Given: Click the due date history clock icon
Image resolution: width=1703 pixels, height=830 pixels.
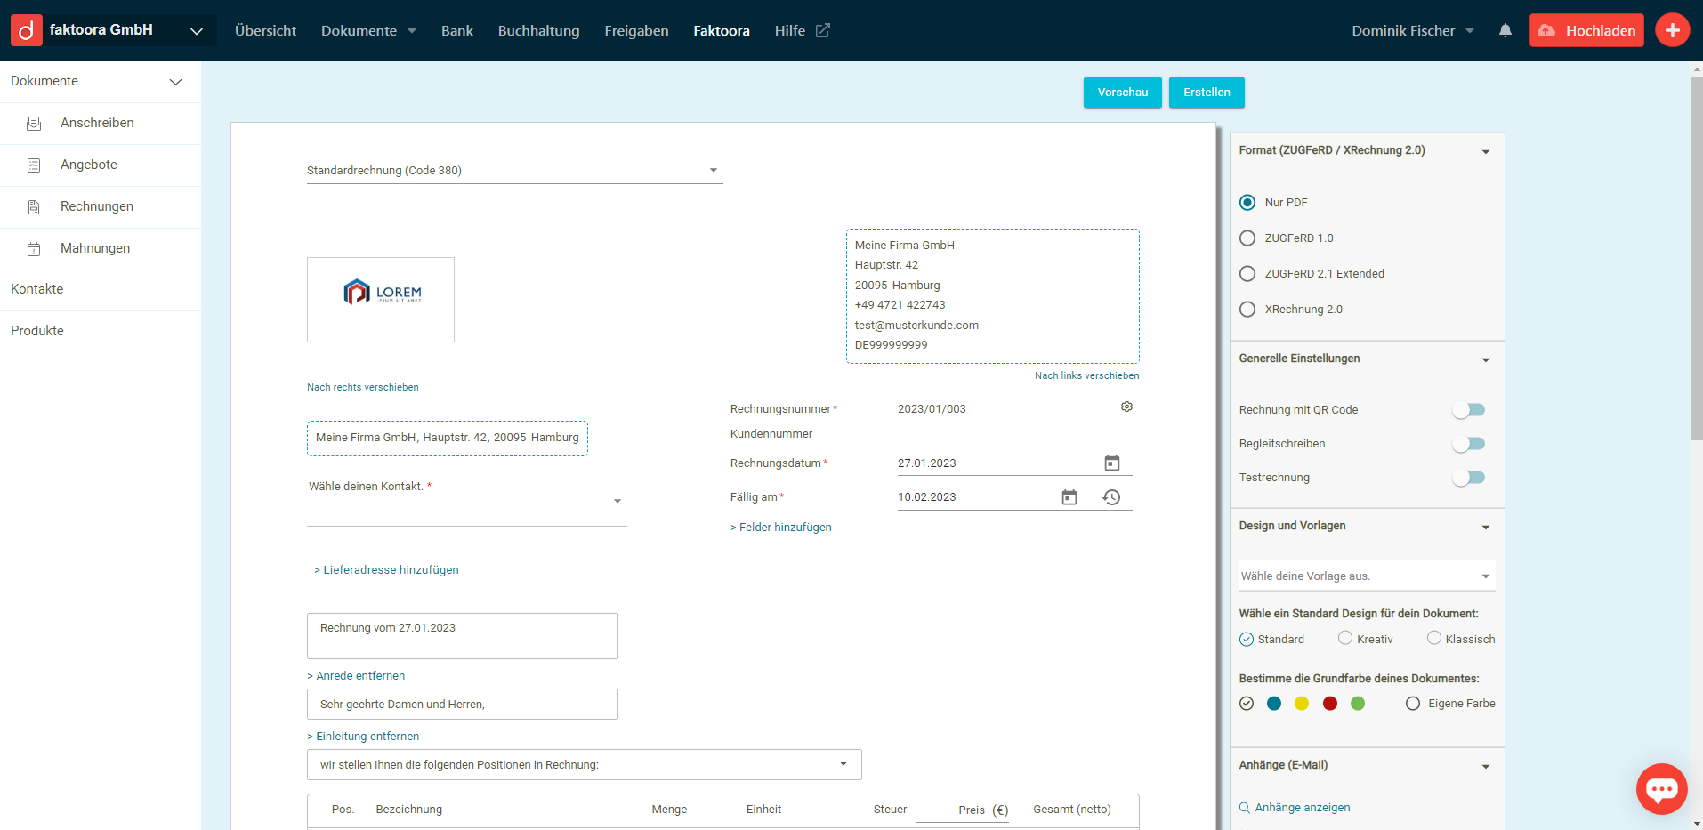Looking at the screenshot, I should [1111, 497].
